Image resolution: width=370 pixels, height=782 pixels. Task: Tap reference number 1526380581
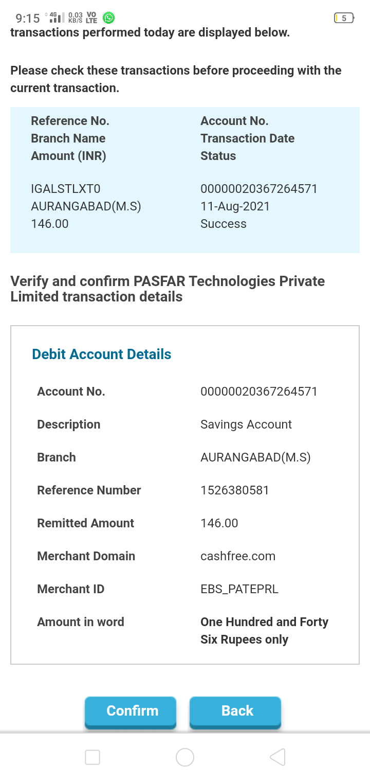pos(234,490)
